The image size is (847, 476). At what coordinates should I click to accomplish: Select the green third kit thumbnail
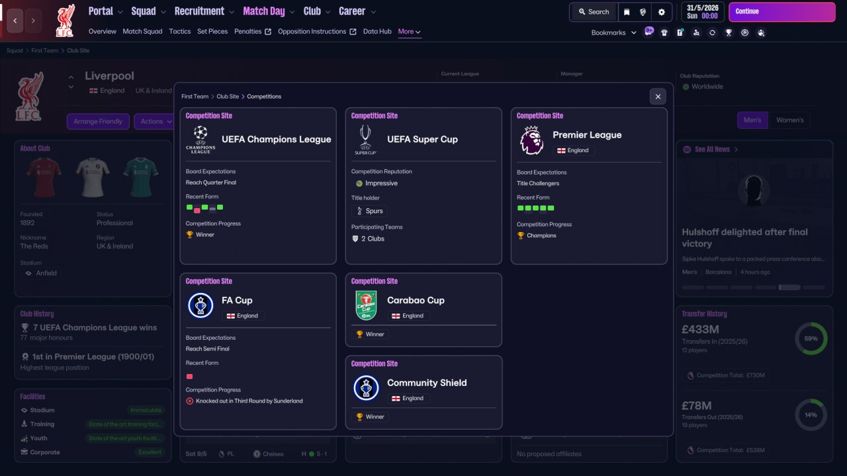[141, 177]
